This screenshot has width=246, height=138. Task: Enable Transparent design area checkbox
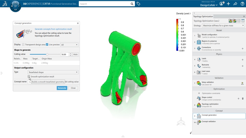[23, 44]
